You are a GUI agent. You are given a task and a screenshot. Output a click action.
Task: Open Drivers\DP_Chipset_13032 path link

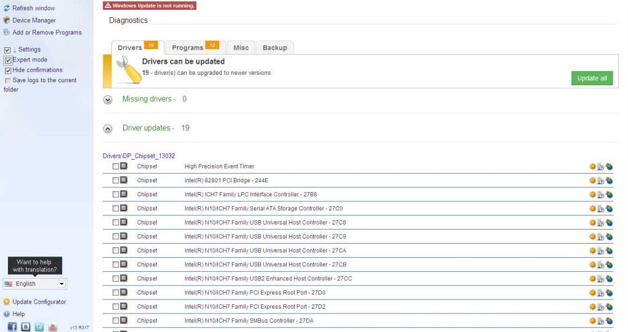(139, 156)
